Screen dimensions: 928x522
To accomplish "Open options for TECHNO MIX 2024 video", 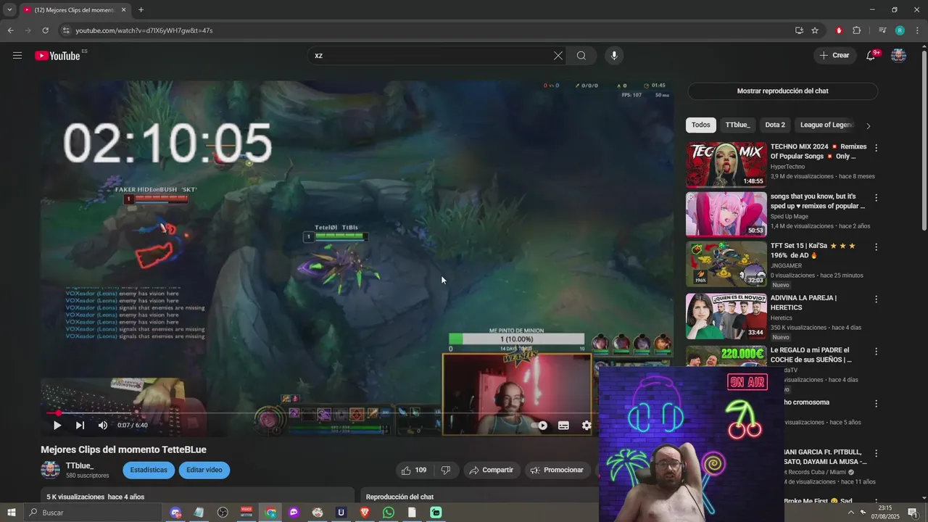I will click(x=876, y=148).
